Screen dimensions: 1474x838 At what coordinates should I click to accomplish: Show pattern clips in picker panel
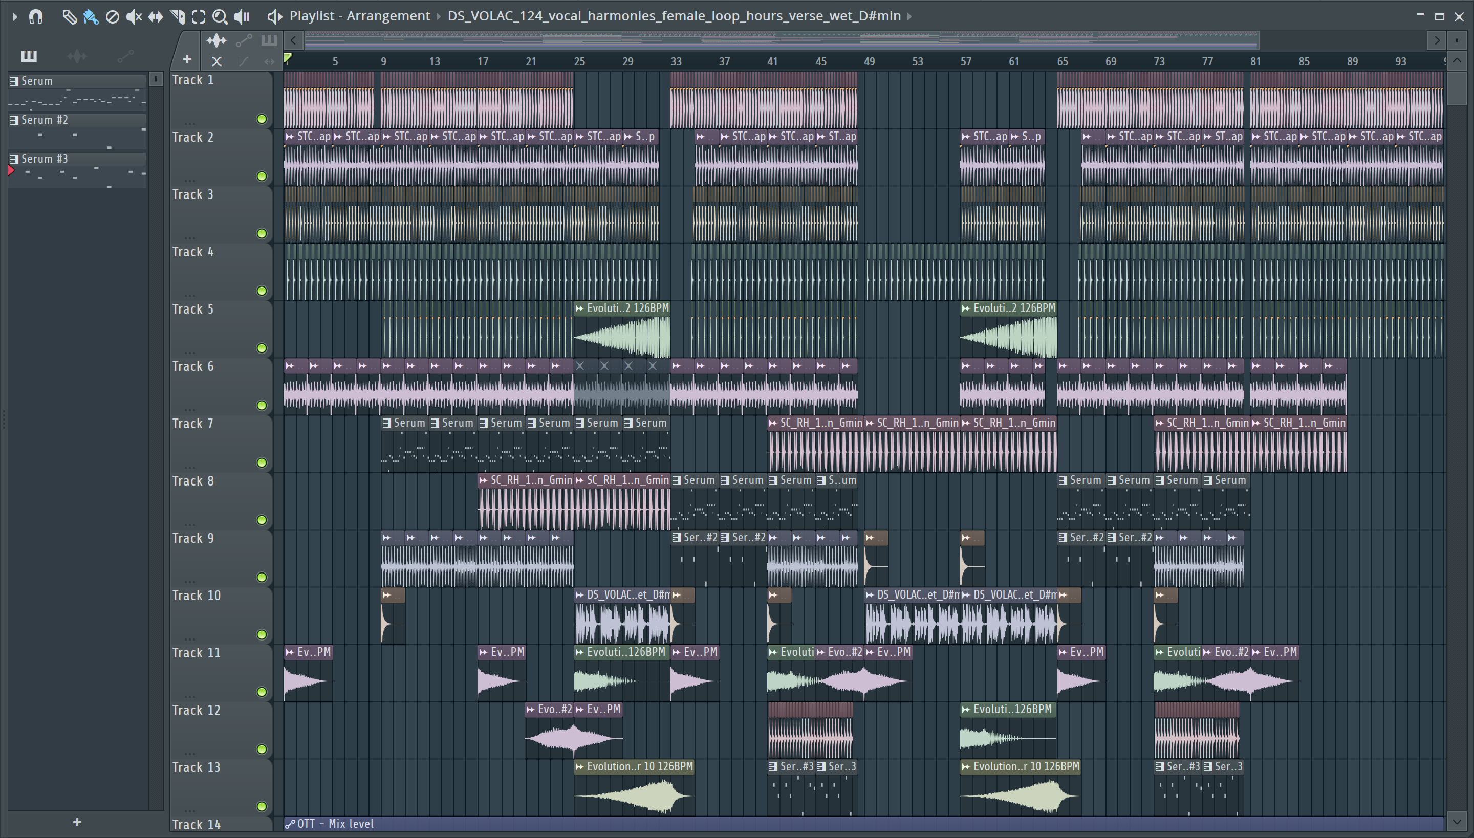(x=29, y=56)
